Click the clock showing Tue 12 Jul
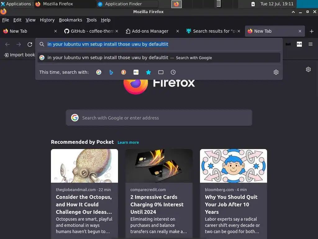The height and width of the screenshot is (239, 318). (x=277, y=4)
